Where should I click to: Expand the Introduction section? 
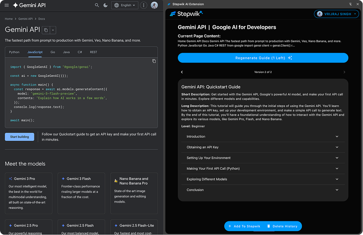[x=263, y=137]
